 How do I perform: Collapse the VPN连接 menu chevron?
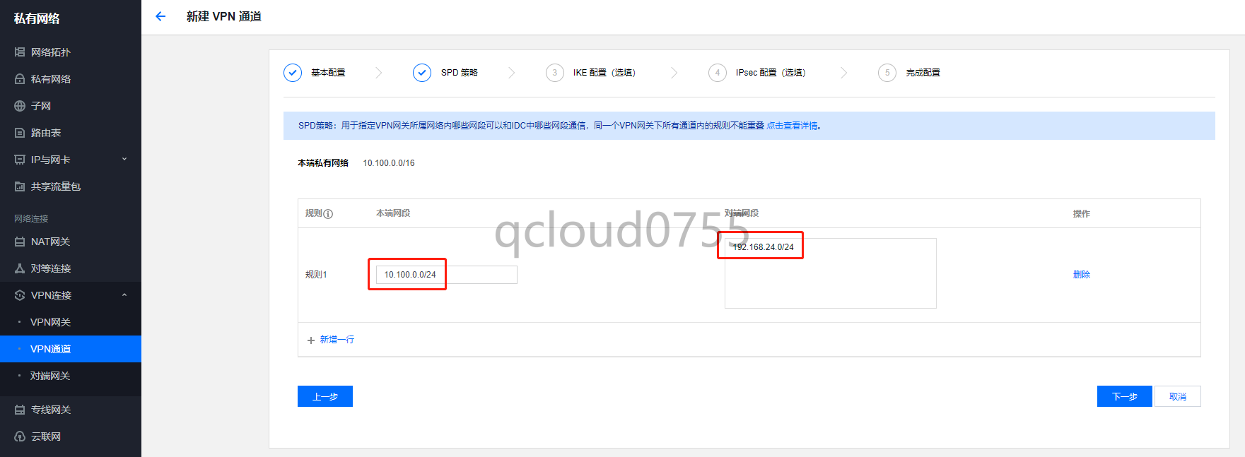pyautogui.click(x=124, y=295)
